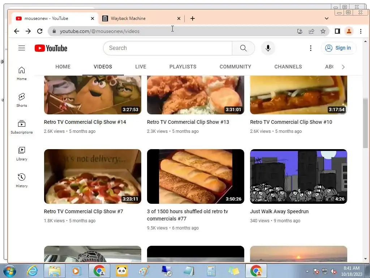Click the Just Walk Away Speedrun thumbnail

pyautogui.click(x=298, y=176)
